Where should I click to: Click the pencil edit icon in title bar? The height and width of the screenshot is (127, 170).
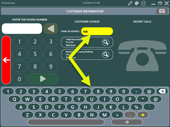[x=130, y=3]
